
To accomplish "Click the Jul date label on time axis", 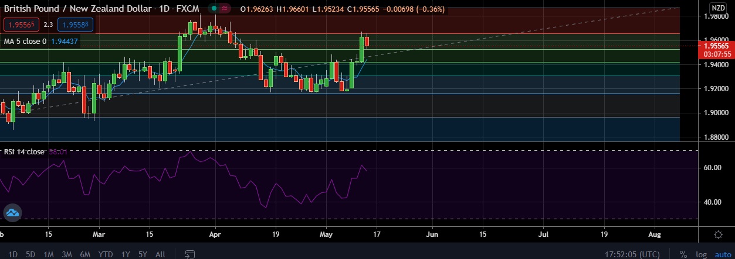I will coord(544,234).
